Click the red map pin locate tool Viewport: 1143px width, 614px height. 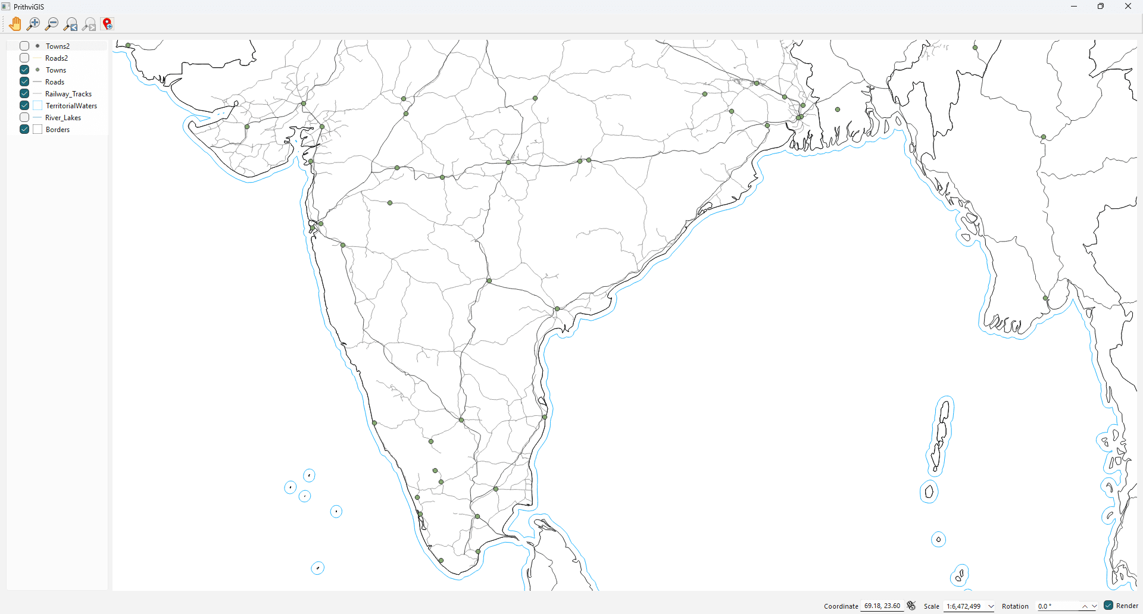(108, 24)
